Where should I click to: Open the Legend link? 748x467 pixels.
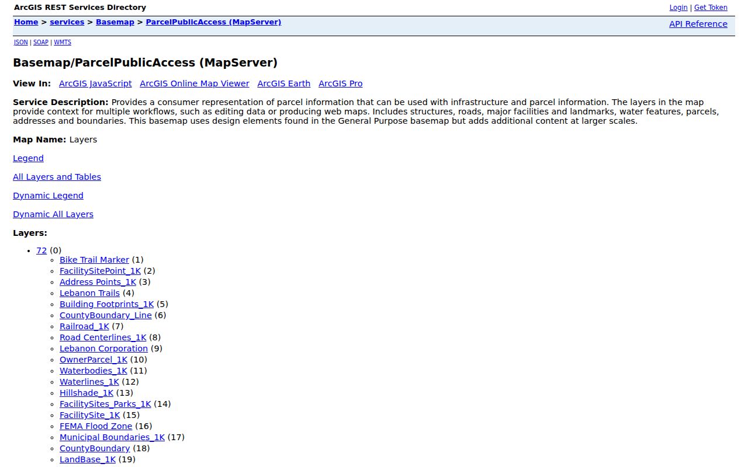(x=28, y=158)
